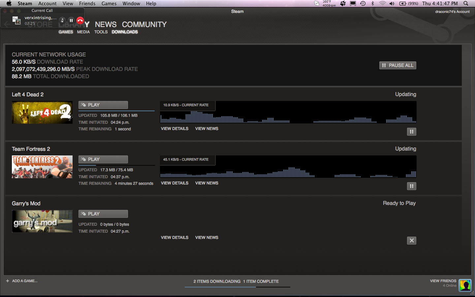Play Left 4 Dead 2
Image resolution: width=475 pixels, height=297 pixels.
click(103, 105)
